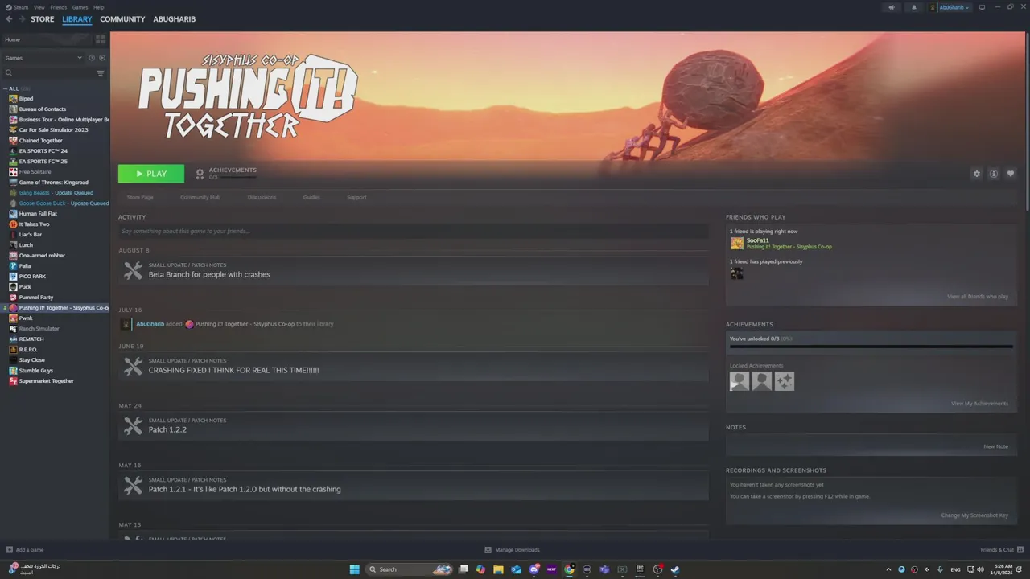Screen dimensions: 1030x579
Task: Open Beta Branch patch notes post
Action: [414, 271]
